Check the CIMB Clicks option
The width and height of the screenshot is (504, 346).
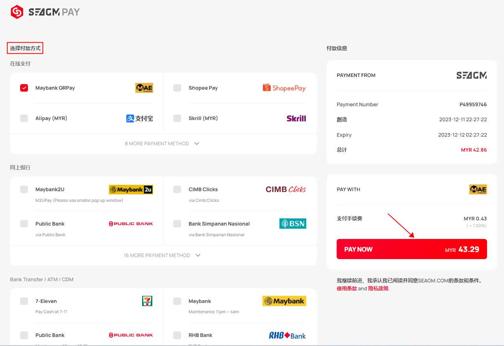pos(177,189)
